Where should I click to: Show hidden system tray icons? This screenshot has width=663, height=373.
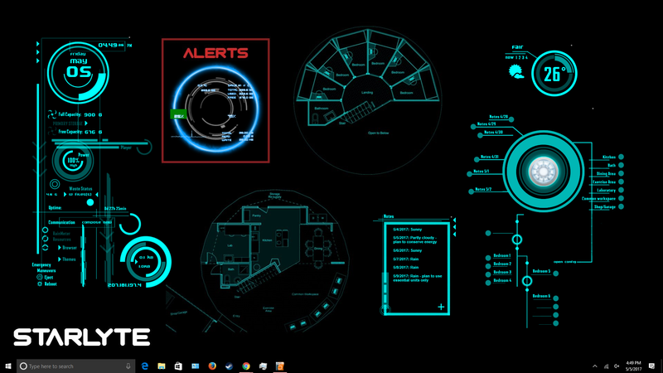coord(594,366)
